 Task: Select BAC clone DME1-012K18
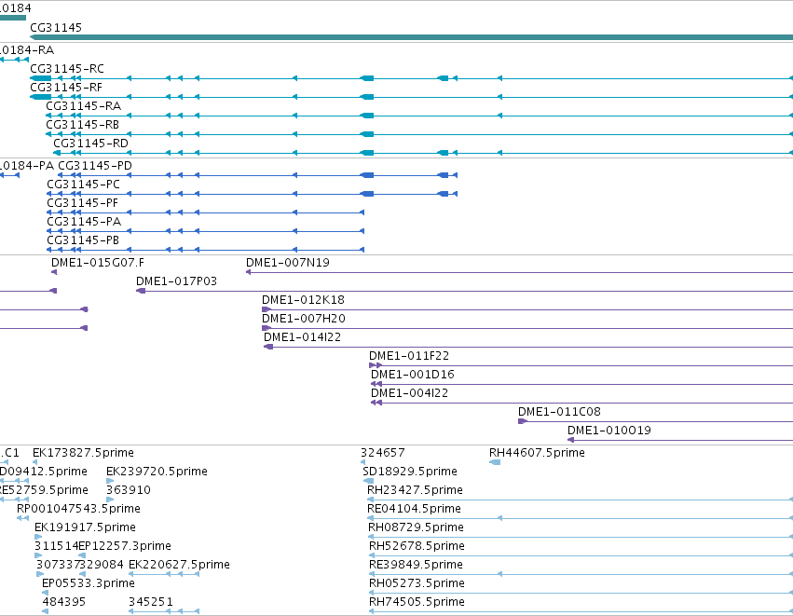click(303, 300)
